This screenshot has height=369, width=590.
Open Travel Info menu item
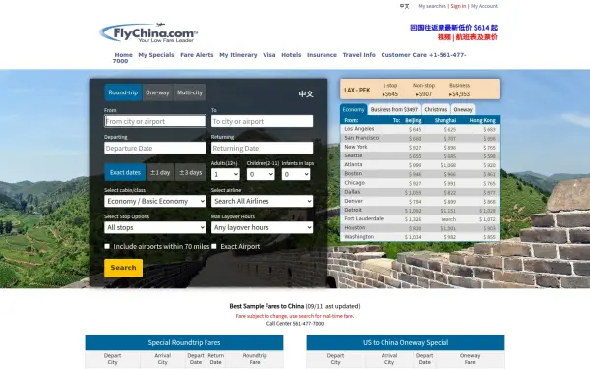359,55
